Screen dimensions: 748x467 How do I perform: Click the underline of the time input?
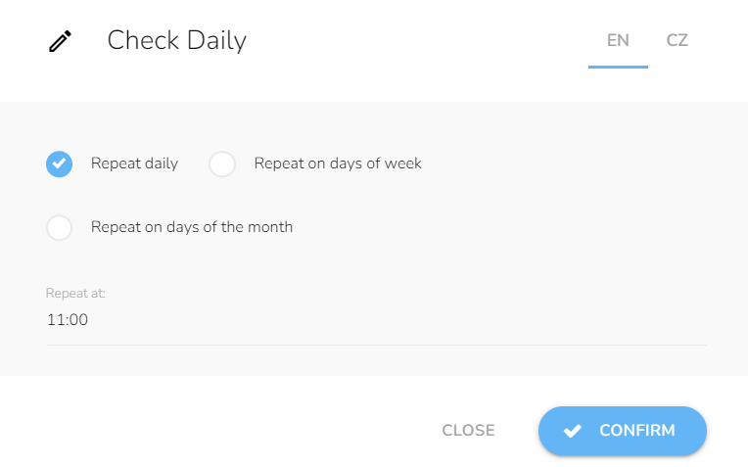376,345
